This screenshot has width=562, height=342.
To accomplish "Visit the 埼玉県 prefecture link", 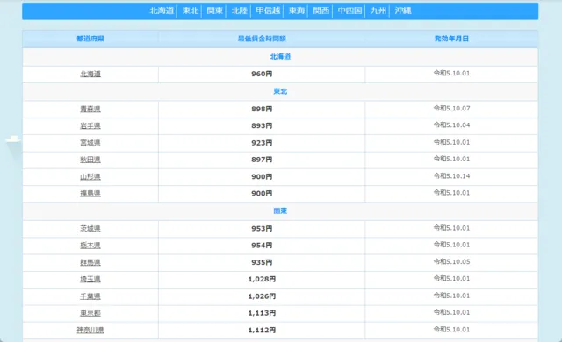I will [x=90, y=280].
